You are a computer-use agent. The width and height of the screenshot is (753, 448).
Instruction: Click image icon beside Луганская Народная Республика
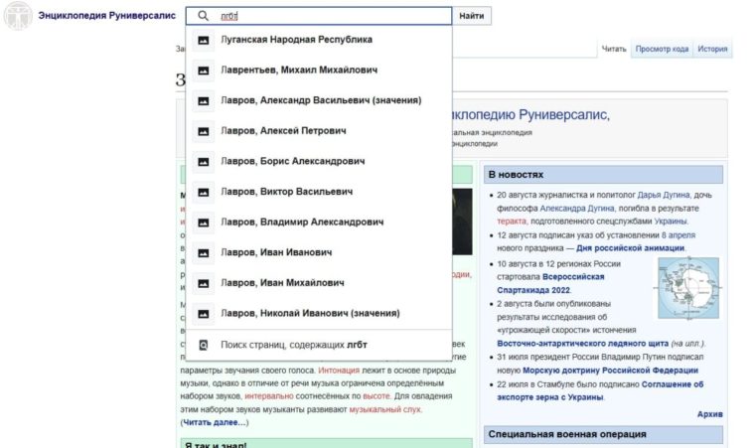204,40
